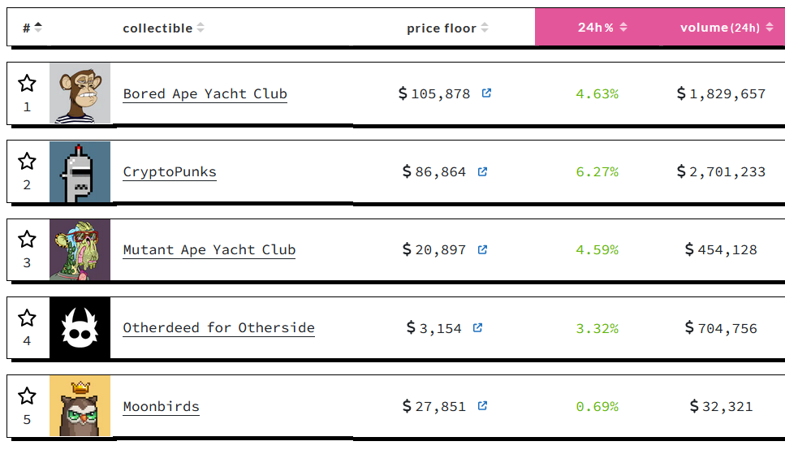Star the CryptoPunks collection
This screenshot has width=785, height=450.
click(x=27, y=162)
